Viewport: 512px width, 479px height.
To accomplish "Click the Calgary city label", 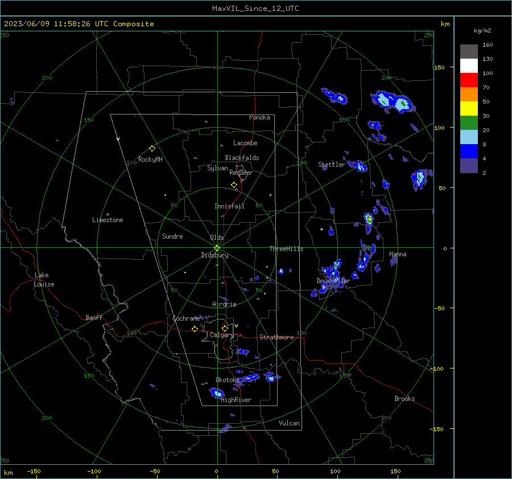I will (222, 335).
